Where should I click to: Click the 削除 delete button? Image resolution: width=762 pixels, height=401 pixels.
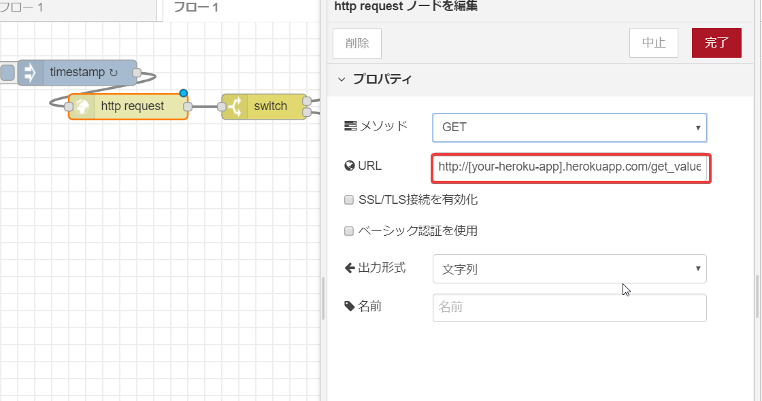click(x=357, y=43)
